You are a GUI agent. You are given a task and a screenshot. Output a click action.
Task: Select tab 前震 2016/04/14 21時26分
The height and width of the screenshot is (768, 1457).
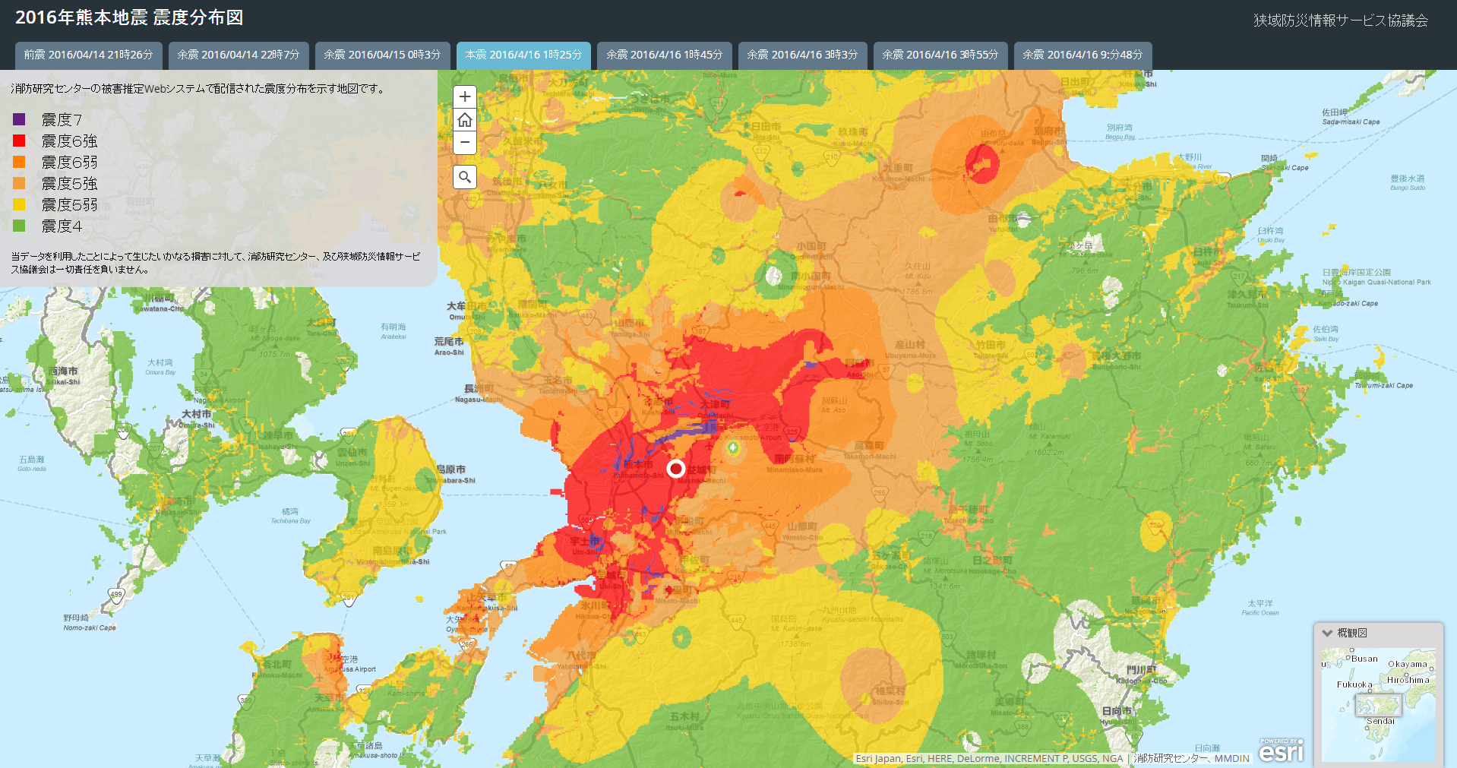(88, 55)
